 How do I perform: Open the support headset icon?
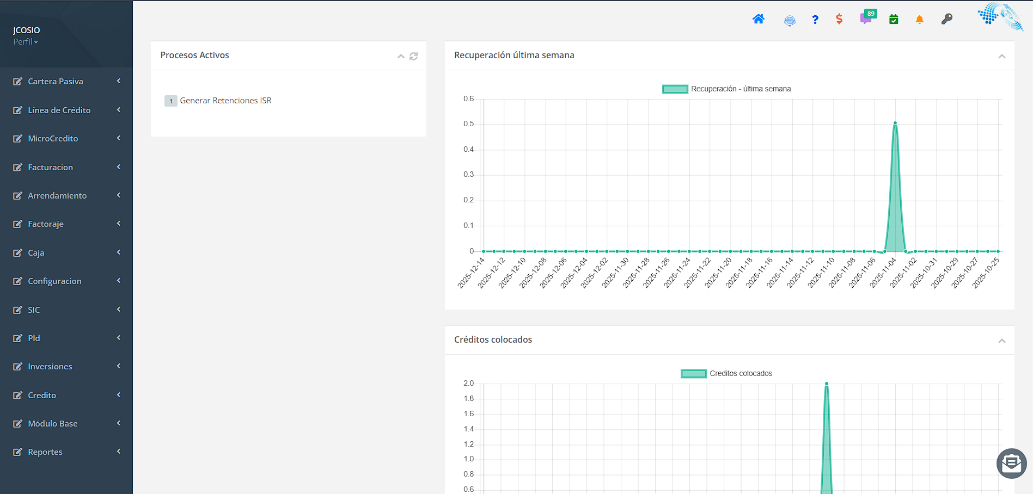tap(790, 20)
